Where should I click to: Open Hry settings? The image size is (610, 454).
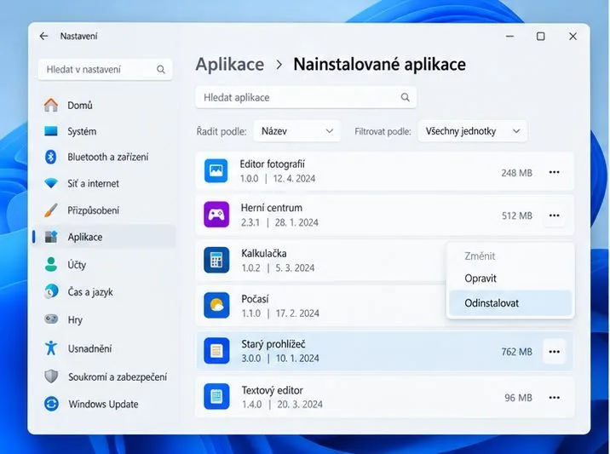[x=104, y=319]
